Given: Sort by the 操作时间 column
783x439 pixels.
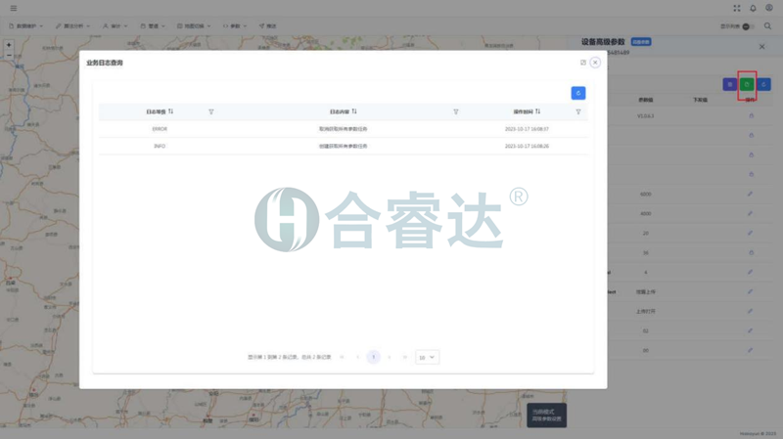Looking at the screenshot, I should point(537,111).
